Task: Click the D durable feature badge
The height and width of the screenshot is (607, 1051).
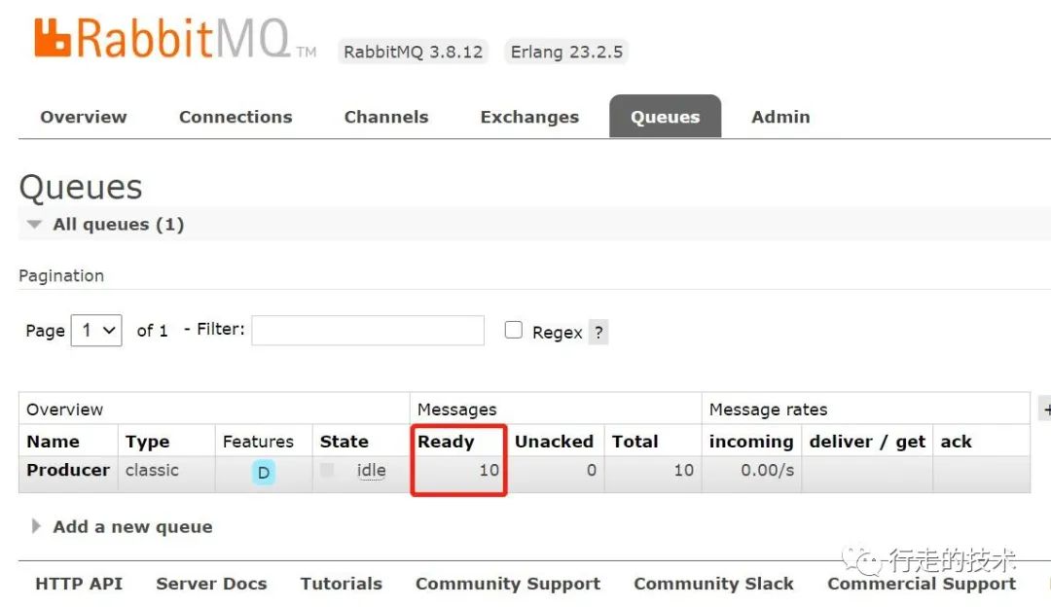Action: pos(264,473)
